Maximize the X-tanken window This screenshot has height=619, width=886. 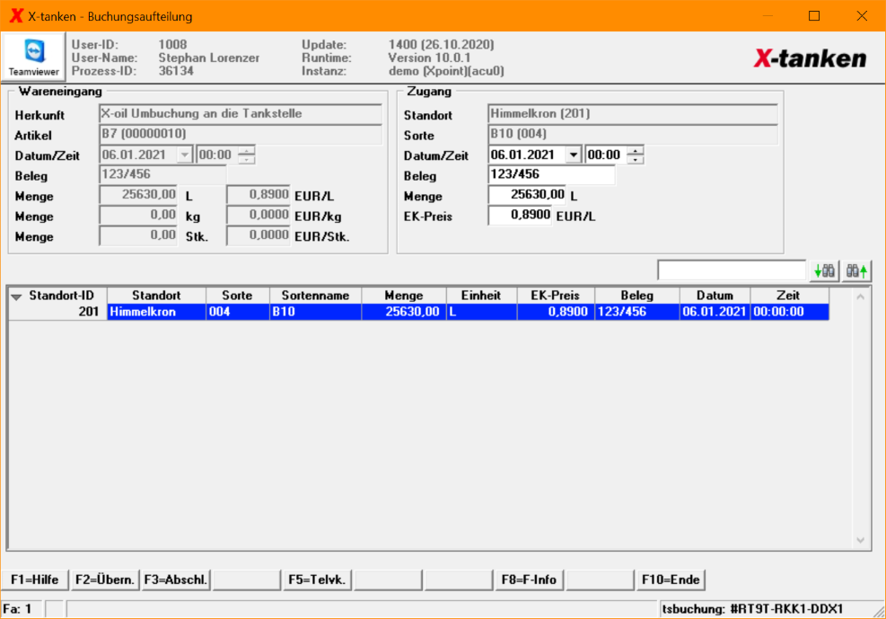pyautogui.click(x=814, y=16)
